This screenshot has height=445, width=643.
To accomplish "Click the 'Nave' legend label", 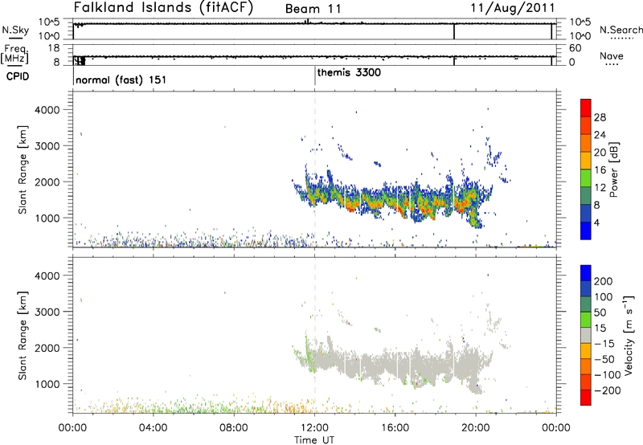I will pos(612,56).
